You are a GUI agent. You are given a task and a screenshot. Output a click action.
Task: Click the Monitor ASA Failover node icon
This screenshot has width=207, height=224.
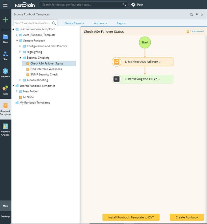116,62
